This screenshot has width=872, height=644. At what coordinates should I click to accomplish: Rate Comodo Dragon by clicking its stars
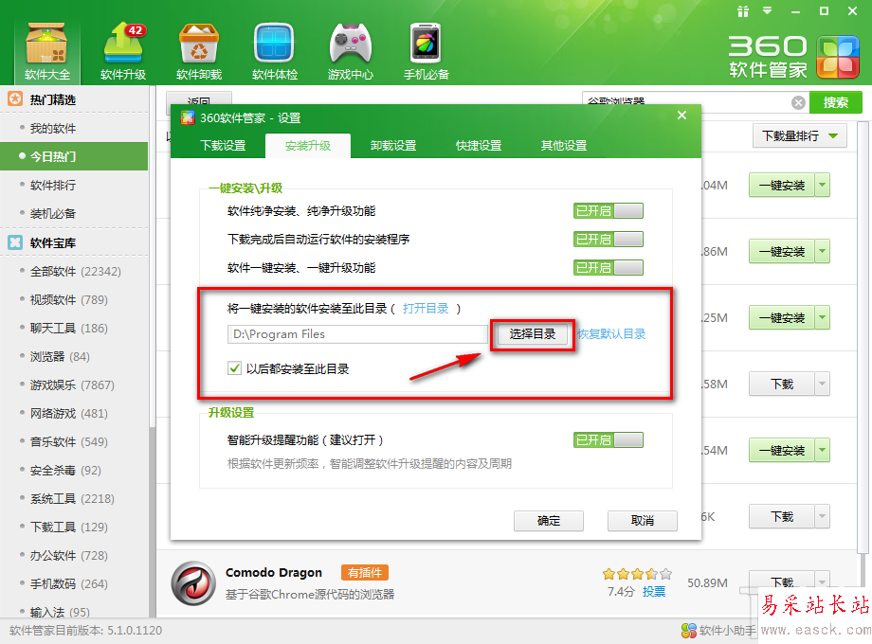636,573
